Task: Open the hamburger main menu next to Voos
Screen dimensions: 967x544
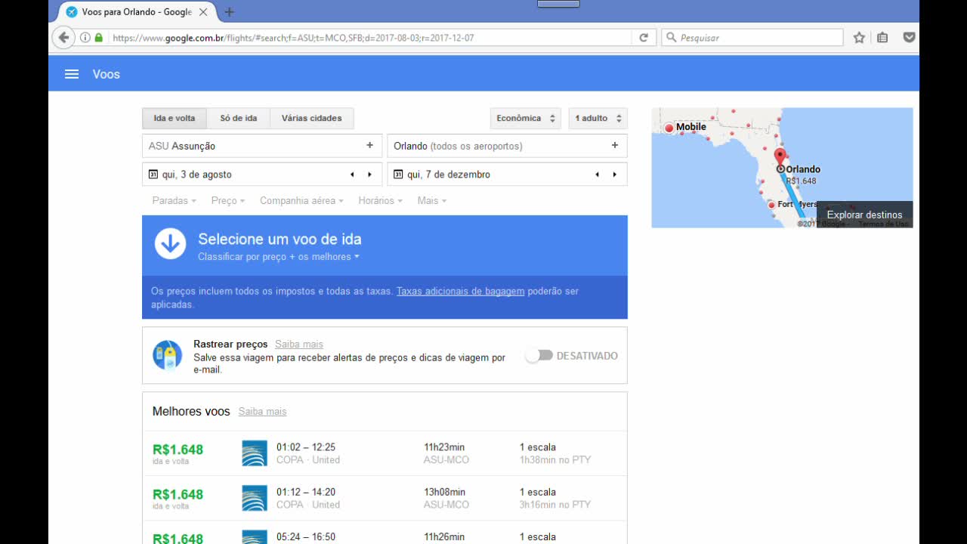Action: tap(72, 74)
